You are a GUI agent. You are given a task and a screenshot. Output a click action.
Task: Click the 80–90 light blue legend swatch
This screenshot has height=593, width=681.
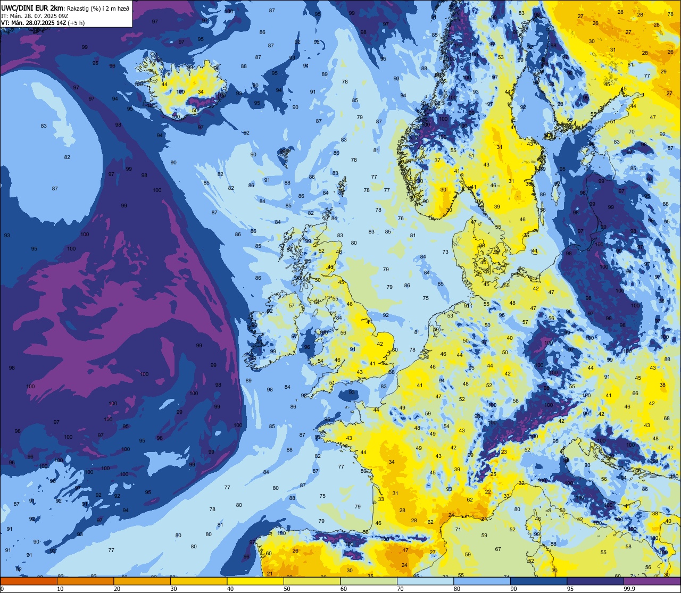pos(482,581)
